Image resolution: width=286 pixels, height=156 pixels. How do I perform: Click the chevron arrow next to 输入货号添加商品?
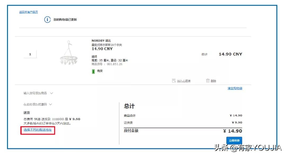(51, 93)
